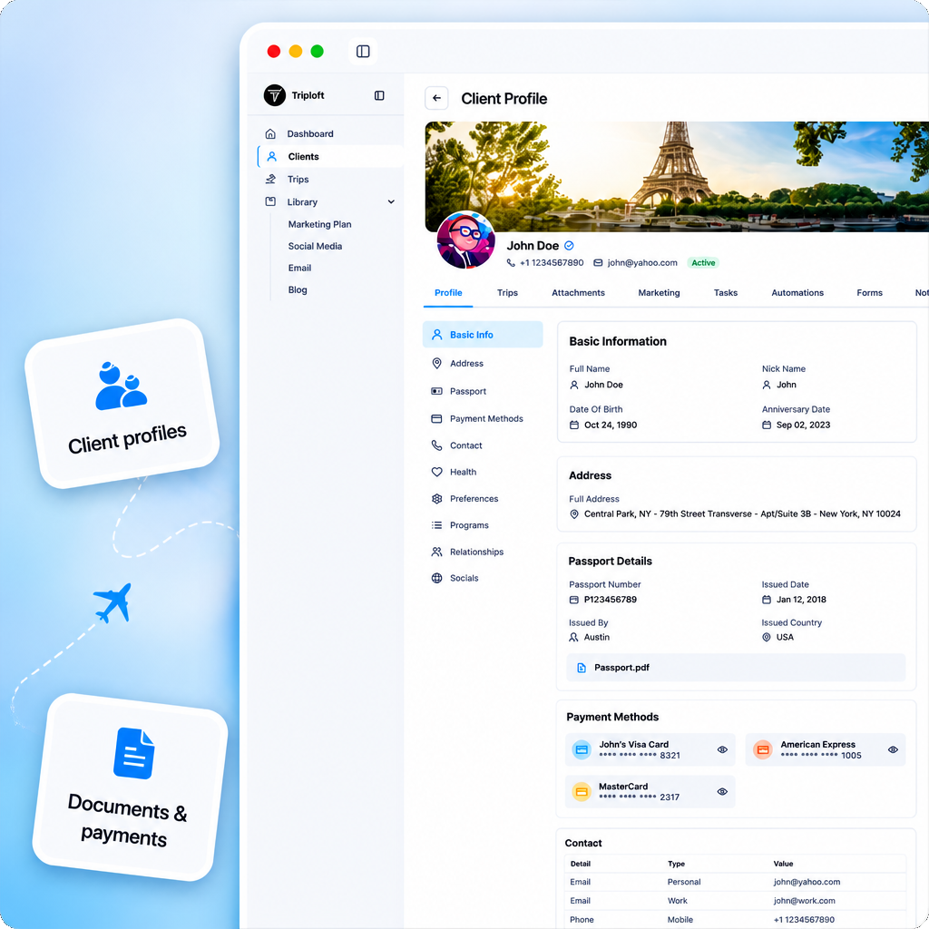
Task: Click date of birth Oct 24, 1990
Action: click(611, 425)
